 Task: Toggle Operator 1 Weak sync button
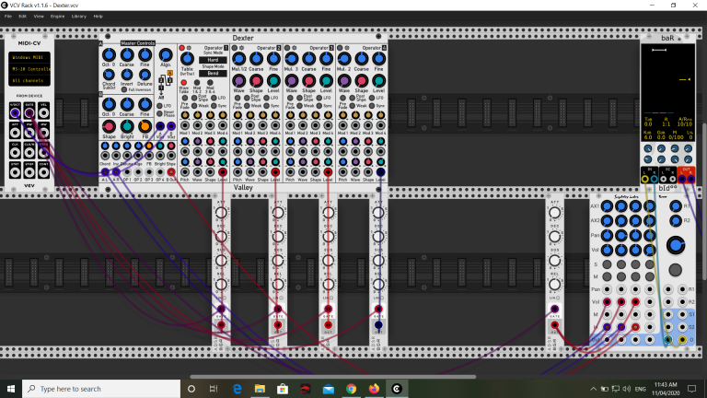194,106
